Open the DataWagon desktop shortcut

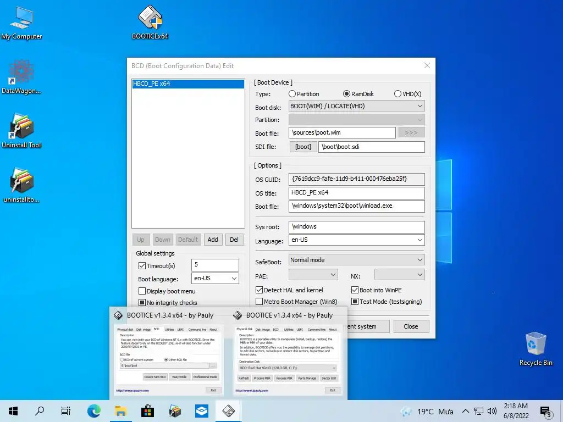tap(21, 77)
